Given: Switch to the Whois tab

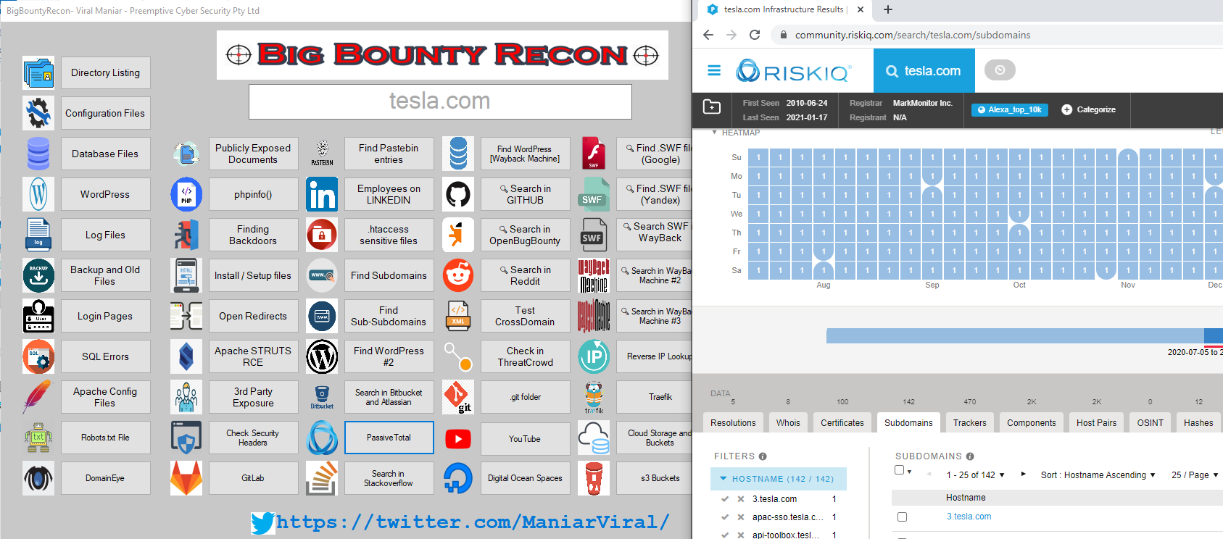Looking at the screenshot, I should click(x=788, y=423).
